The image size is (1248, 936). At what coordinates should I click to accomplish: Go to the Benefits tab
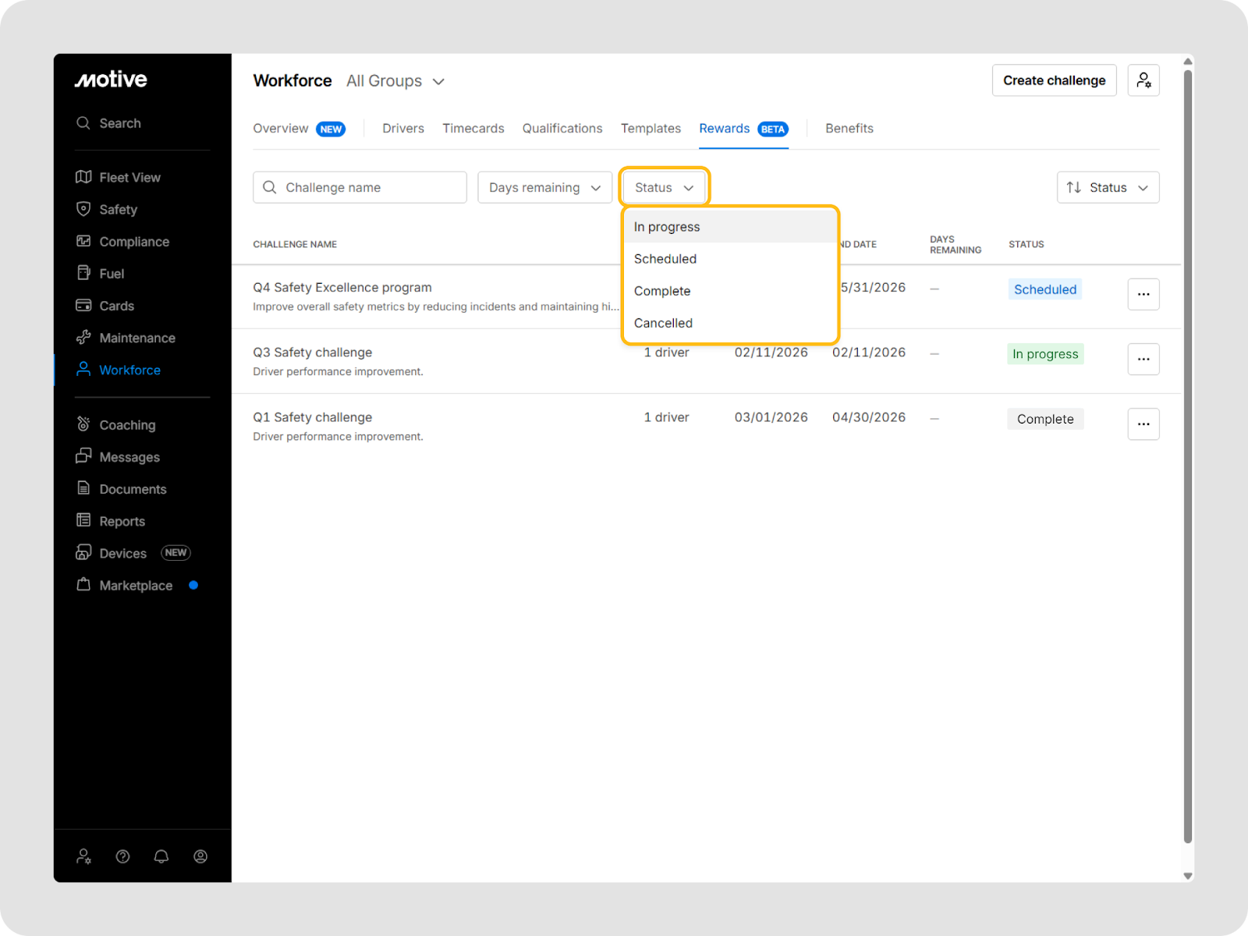pyautogui.click(x=849, y=129)
